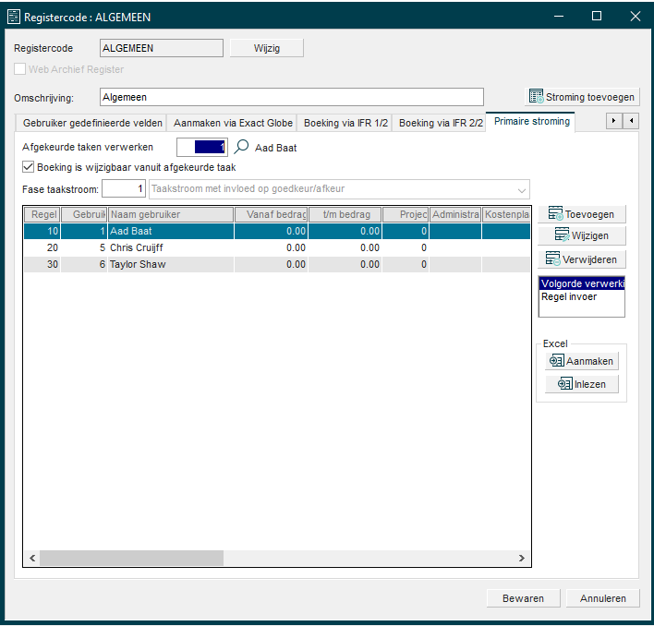Screen dimensions: 654x626
Task: Open the Taakstroom met invloed dropdown
Action: [x=521, y=189]
